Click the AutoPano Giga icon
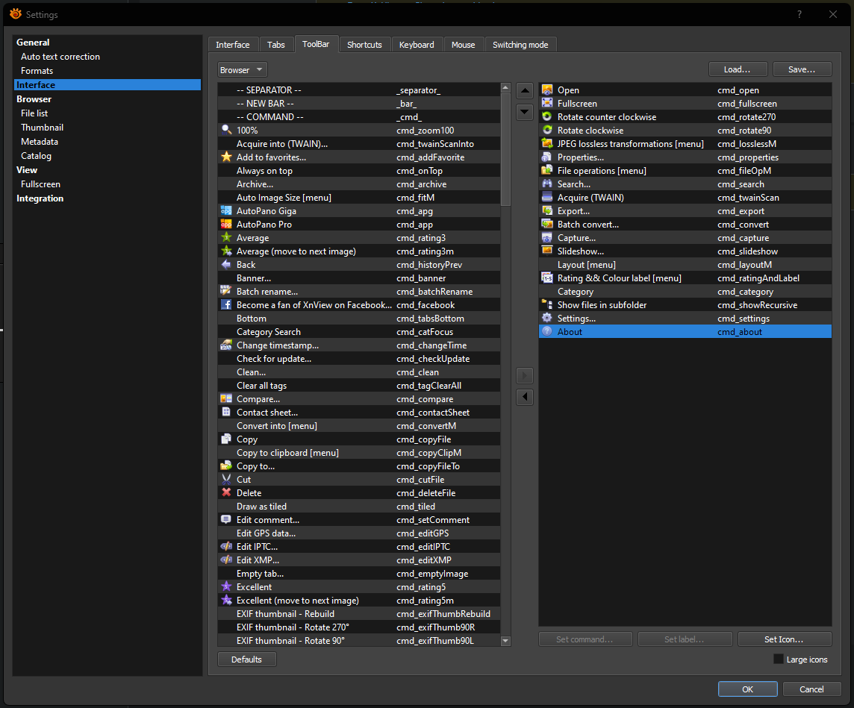 tap(226, 210)
